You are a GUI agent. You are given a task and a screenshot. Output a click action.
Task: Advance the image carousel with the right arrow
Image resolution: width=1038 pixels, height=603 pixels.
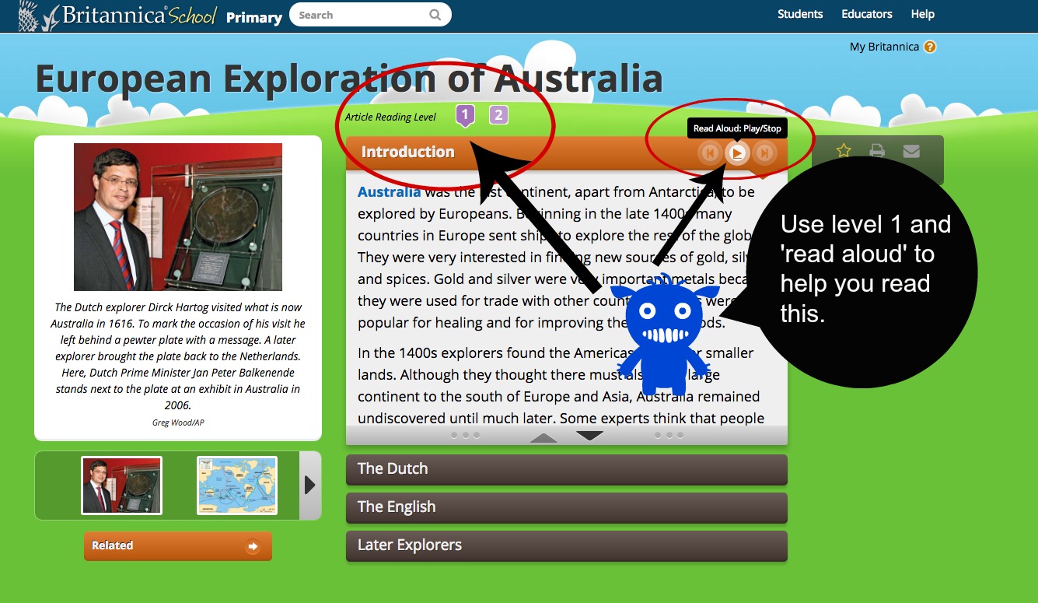(309, 484)
